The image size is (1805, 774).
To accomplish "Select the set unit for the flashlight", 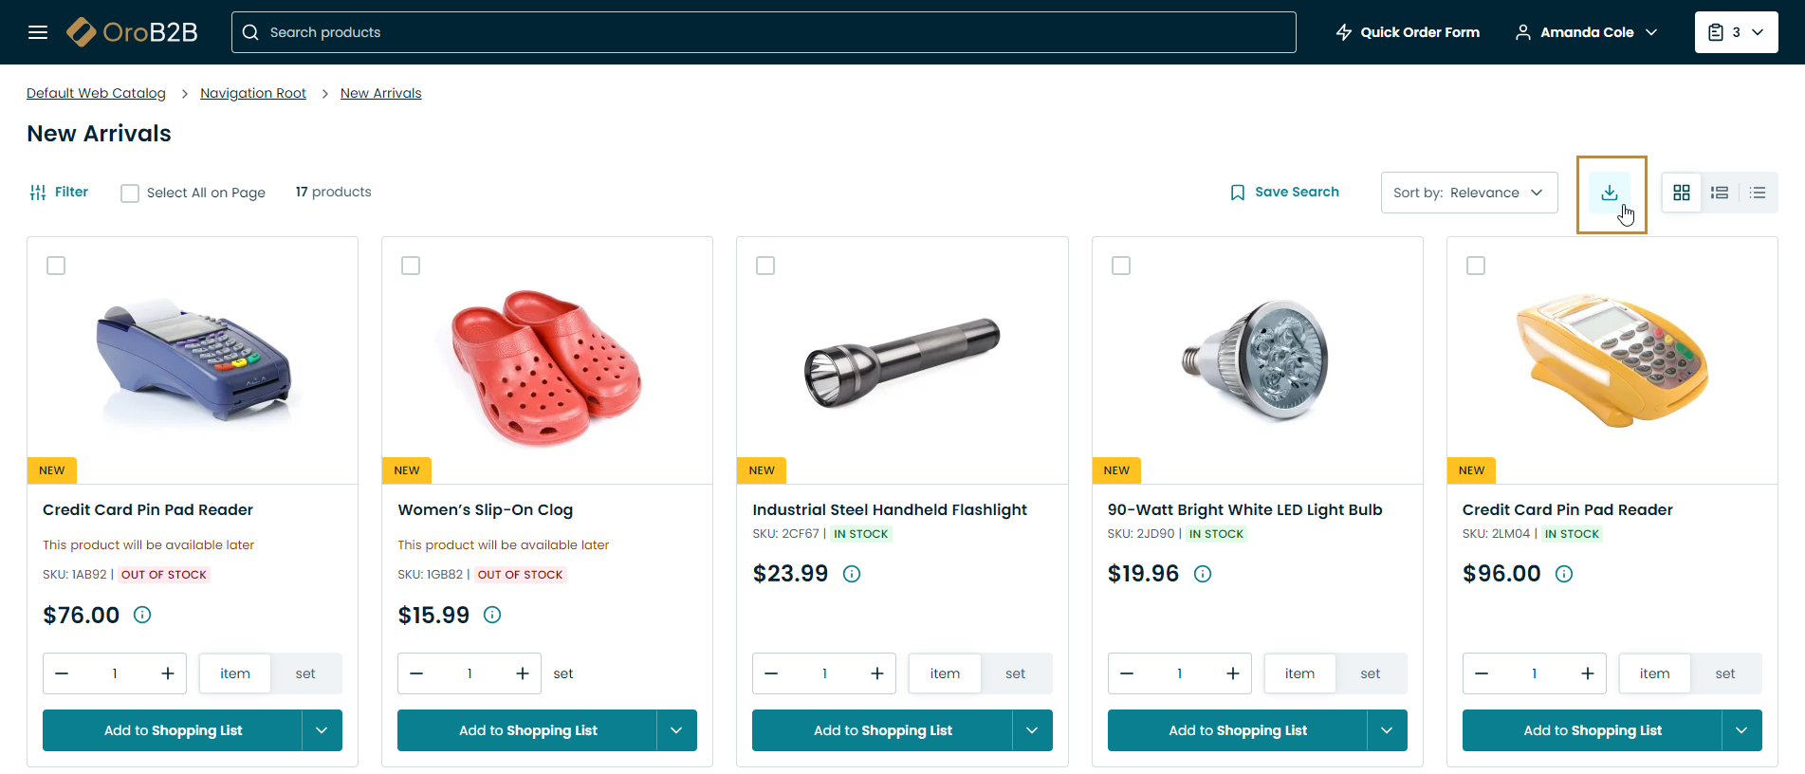I will click(x=1015, y=673).
